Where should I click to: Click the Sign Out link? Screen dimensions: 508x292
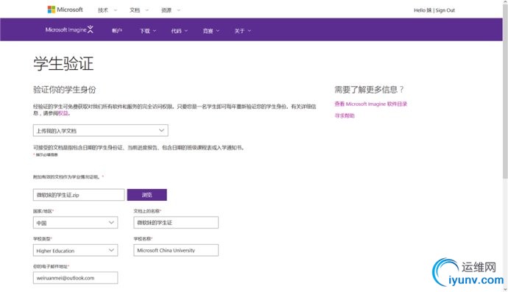[445, 10]
